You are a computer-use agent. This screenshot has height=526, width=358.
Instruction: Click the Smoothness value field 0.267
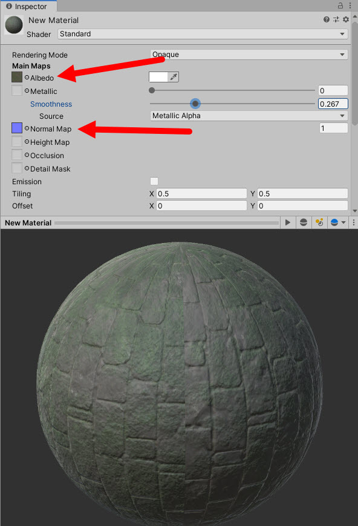pyautogui.click(x=333, y=104)
